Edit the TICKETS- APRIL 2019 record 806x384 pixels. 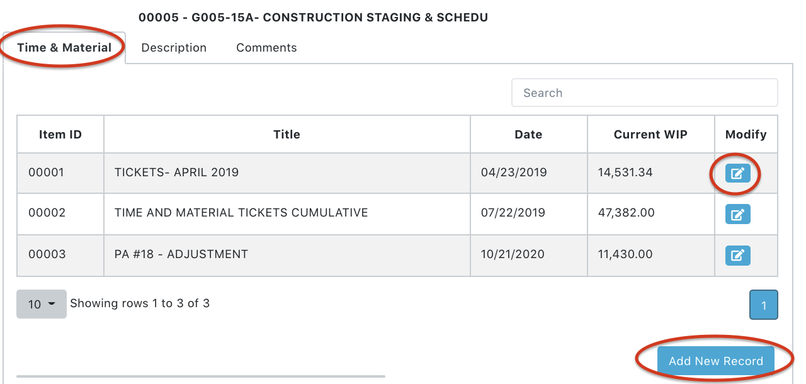[x=737, y=173]
